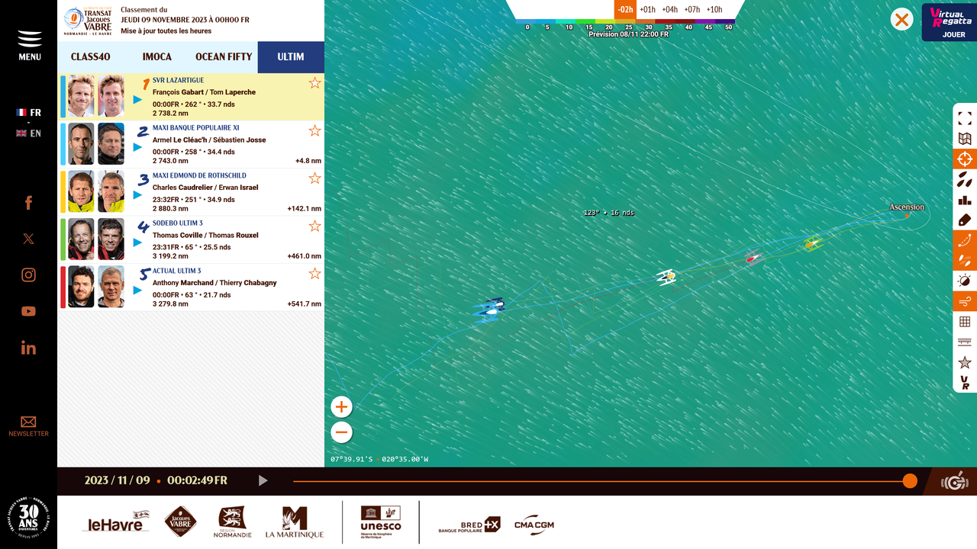
Task: Click Armel Le Cléac'h's portrait
Action: pyautogui.click(x=81, y=144)
